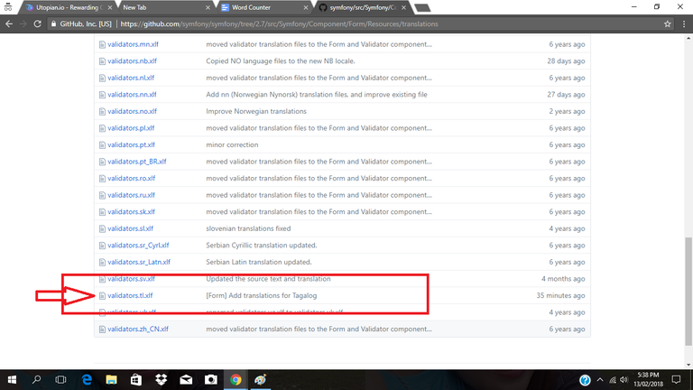Open validators.ru.xlf file
Image resolution: width=693 pixels, height=390 pixels.
pyautogui.click(x=131, y=195)
